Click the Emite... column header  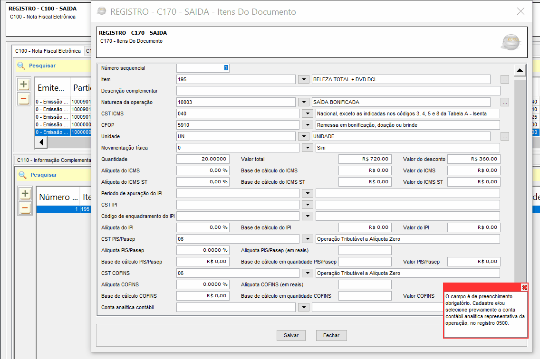[x=52, y=88]
